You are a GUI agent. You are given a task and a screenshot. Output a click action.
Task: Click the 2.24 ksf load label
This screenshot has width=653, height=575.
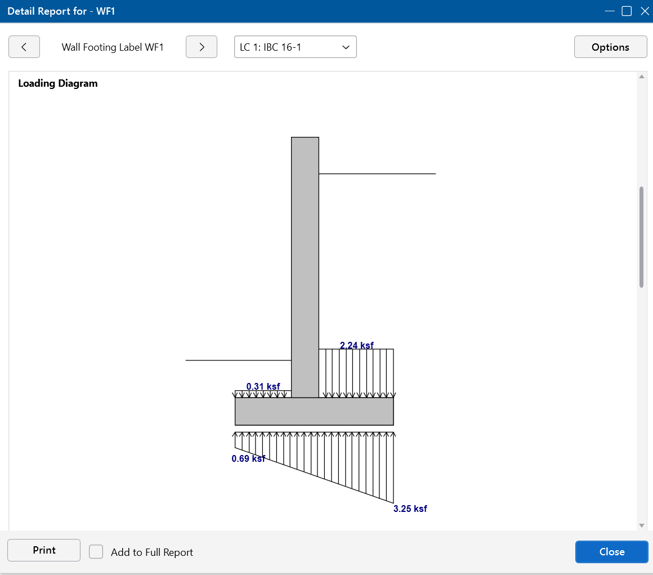(356, 345)
